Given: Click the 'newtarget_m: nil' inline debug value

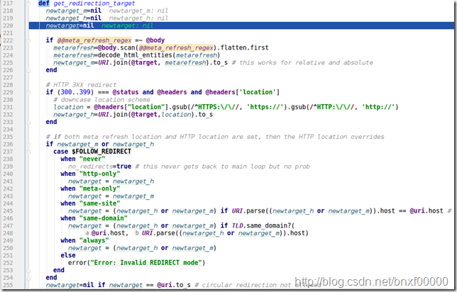Looking at the screenshot, I should (x=138, y=11).
